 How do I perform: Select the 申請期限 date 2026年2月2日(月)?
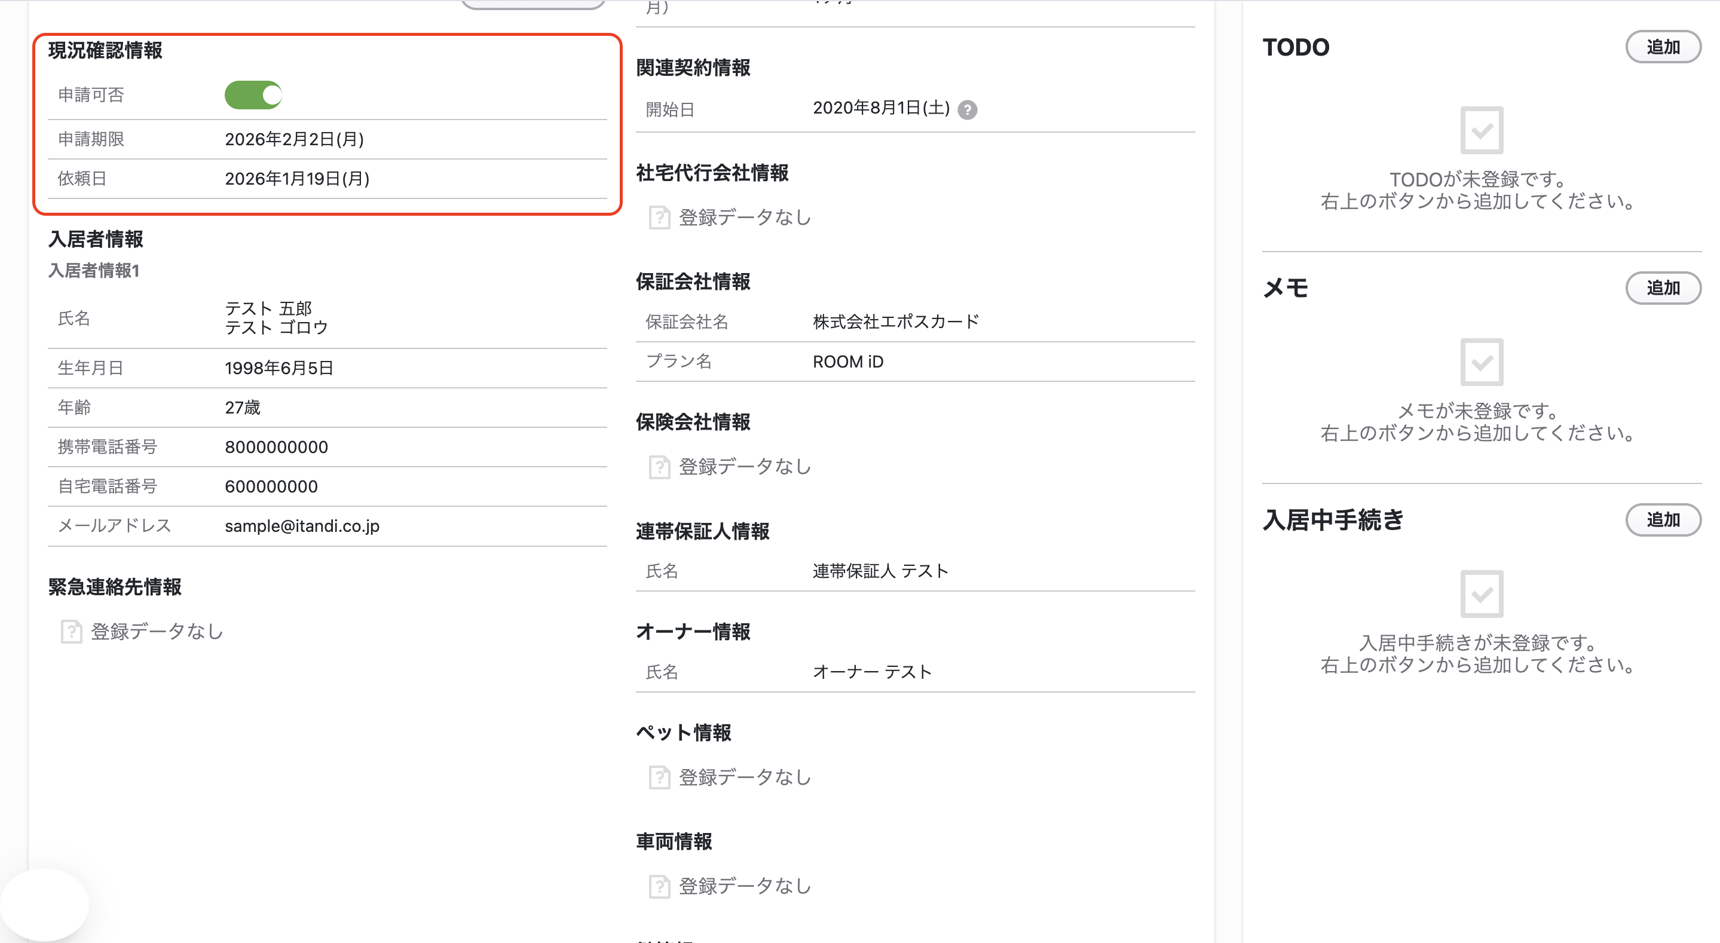(295, 139)
